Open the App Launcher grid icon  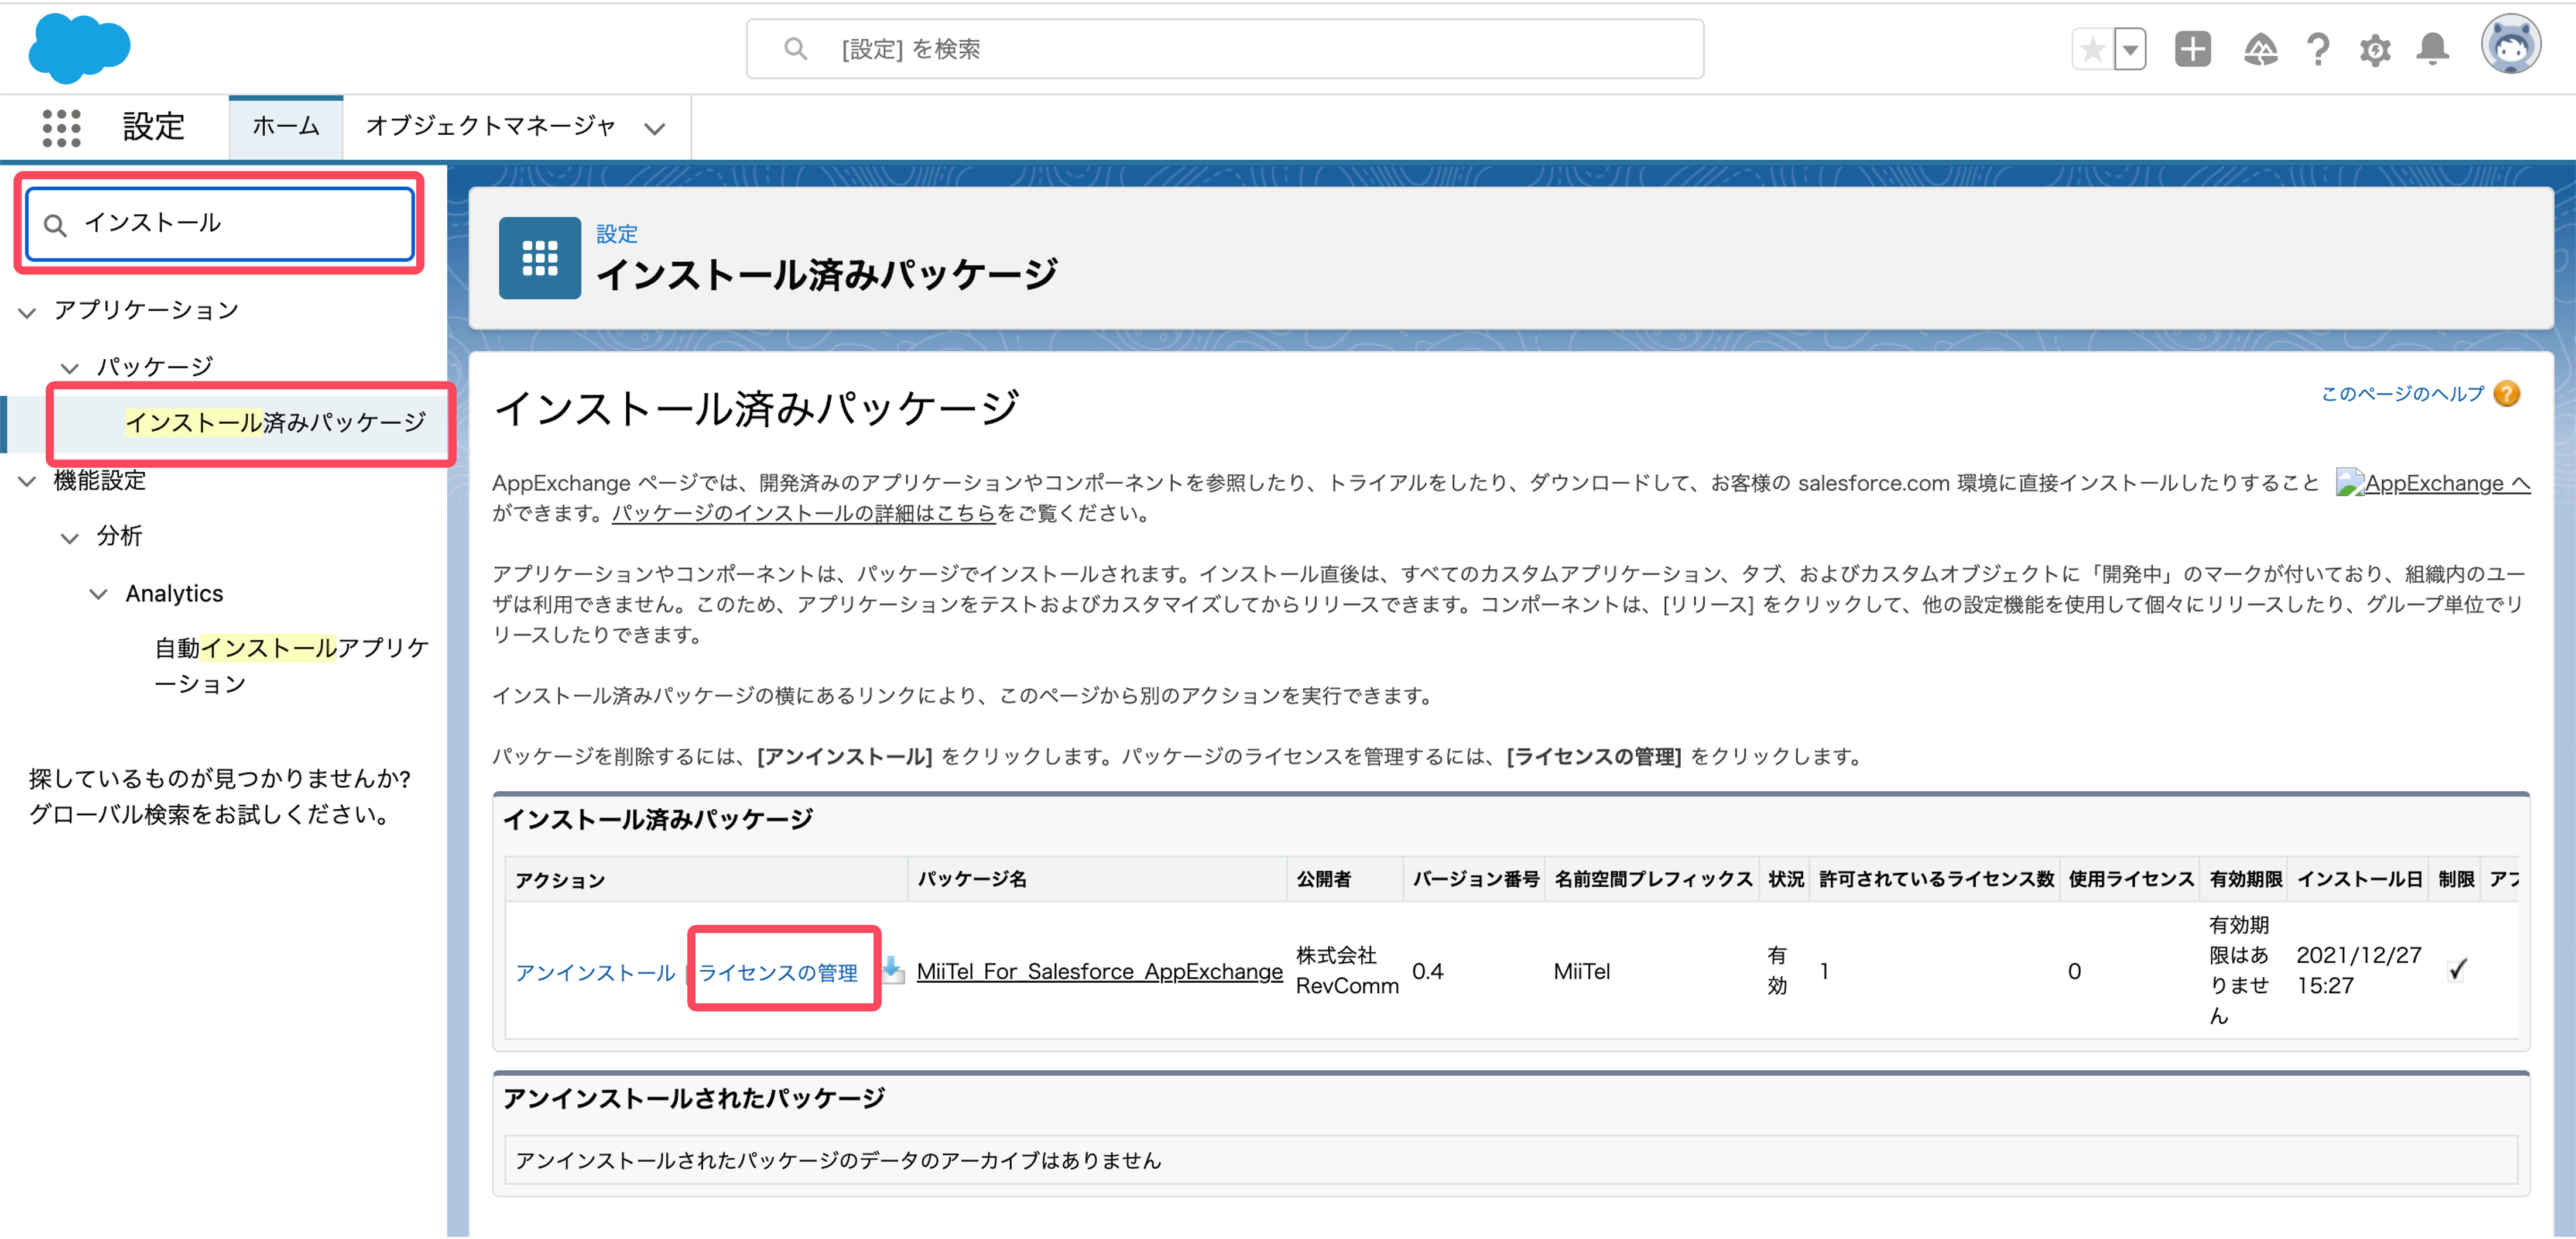point(61,128)
